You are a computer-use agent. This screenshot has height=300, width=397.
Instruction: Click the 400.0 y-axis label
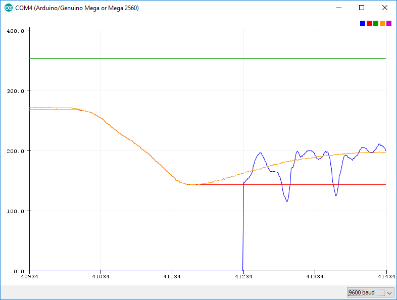[x=16, y=31]
